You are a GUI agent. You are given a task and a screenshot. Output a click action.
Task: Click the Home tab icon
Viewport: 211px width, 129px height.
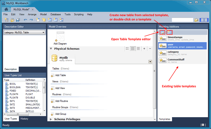tap(6, 9)
